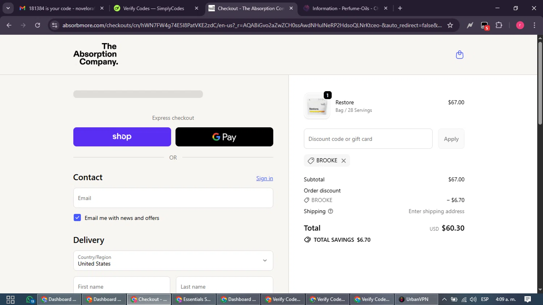Viewport: 543px width, 305px height.
Task: Open the tab search dropdown arrow
Action: 8,8
